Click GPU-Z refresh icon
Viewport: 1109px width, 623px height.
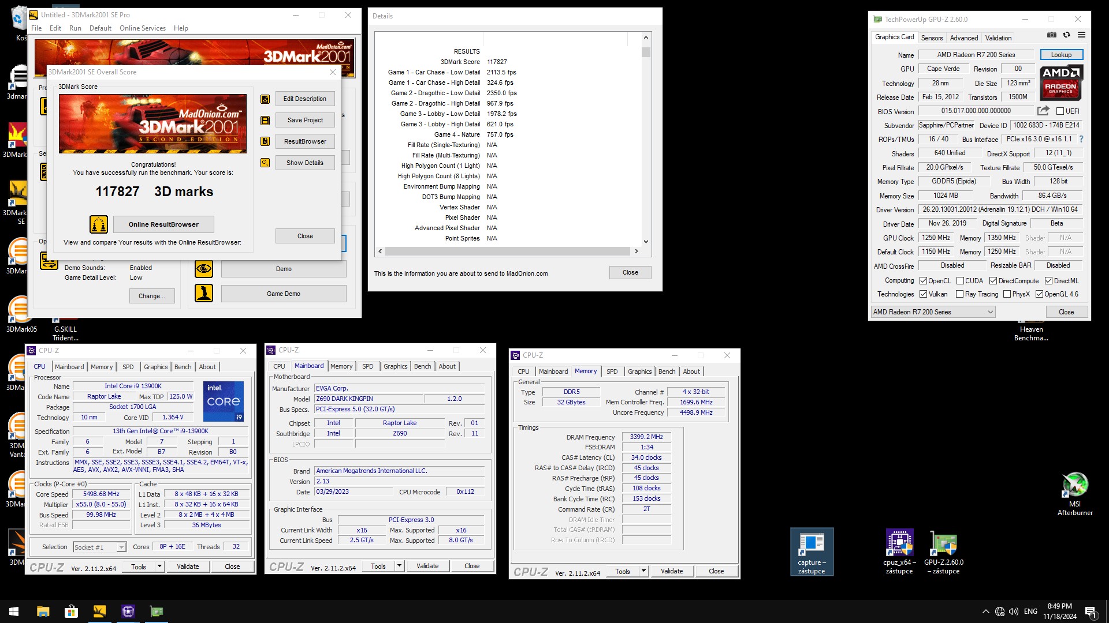(x=1067, y=35)
